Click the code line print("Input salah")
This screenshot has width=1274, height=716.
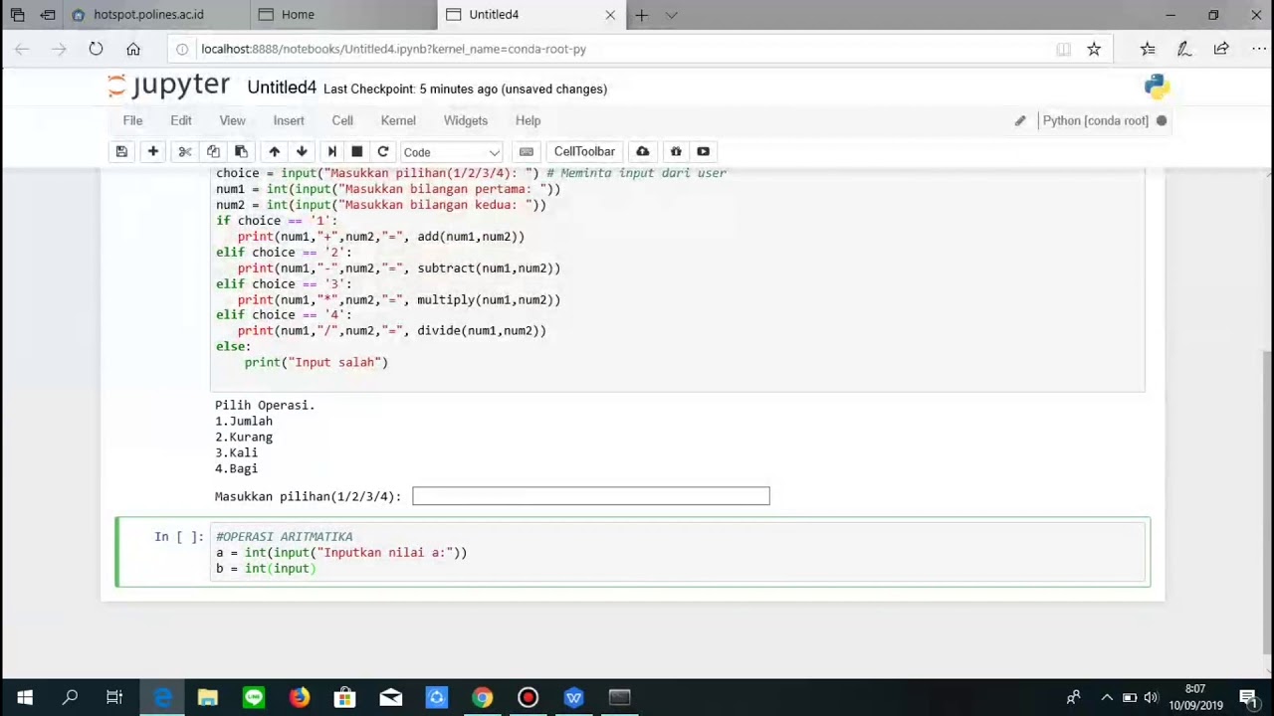(x=317, y=363)
